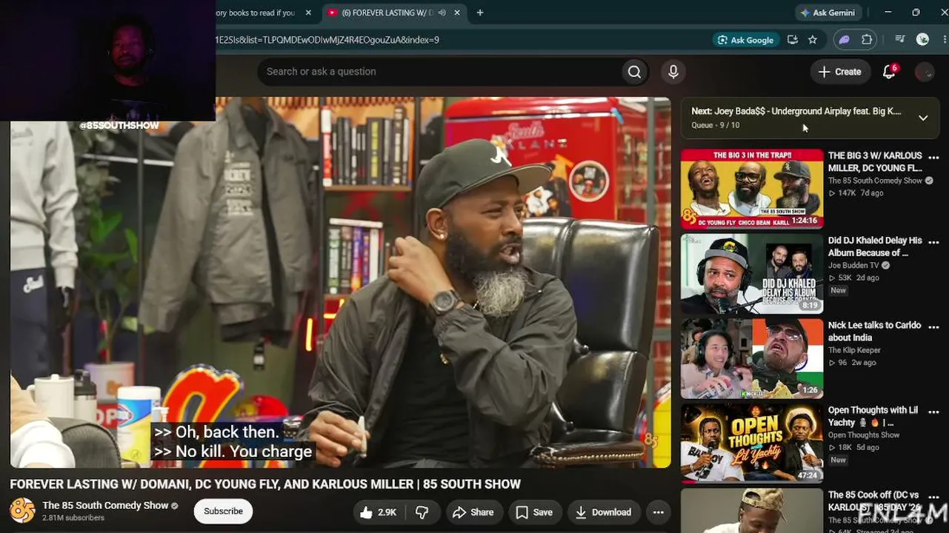Screen dimensions: 949x533
Task: Click the 'Queue - 9 / 10' label
Action: pyautogui.click(x=716, y=125)
